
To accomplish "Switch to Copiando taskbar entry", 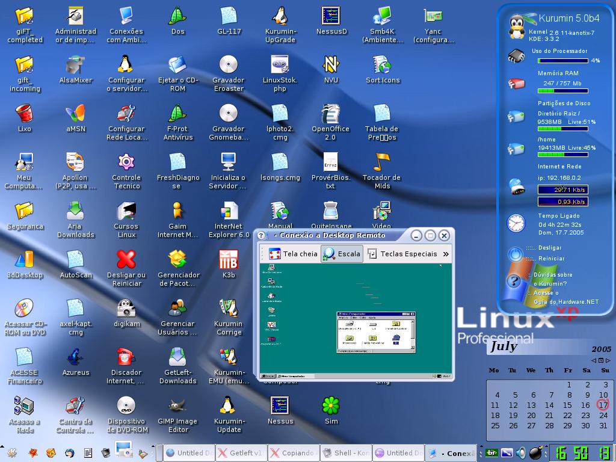I will [294, 453].
